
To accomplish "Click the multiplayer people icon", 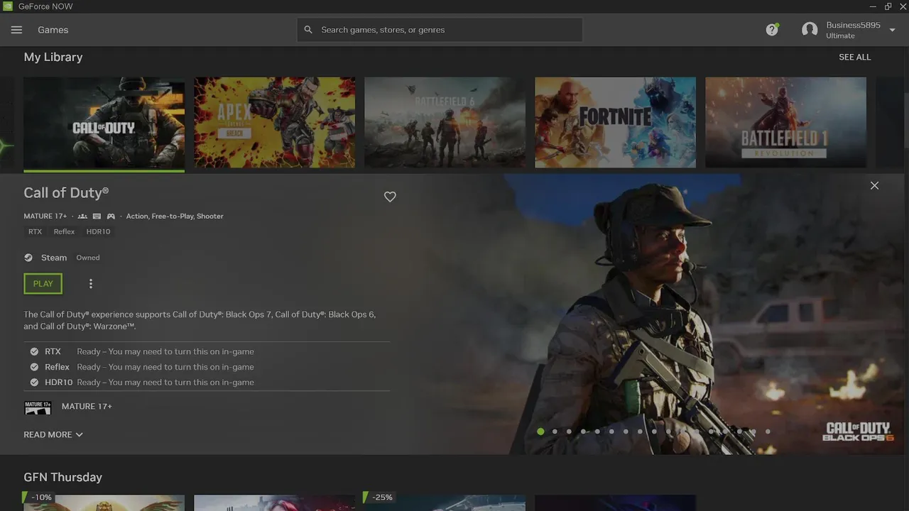I will pyautogui.click(x=82, y=216).
